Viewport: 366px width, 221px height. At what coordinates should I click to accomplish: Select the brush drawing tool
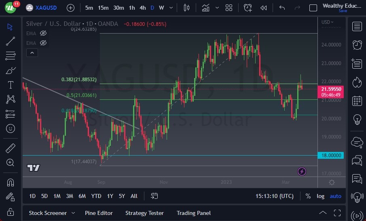click(x=10, y=70)
